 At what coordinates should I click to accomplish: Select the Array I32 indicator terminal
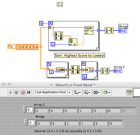pos(123,31)
